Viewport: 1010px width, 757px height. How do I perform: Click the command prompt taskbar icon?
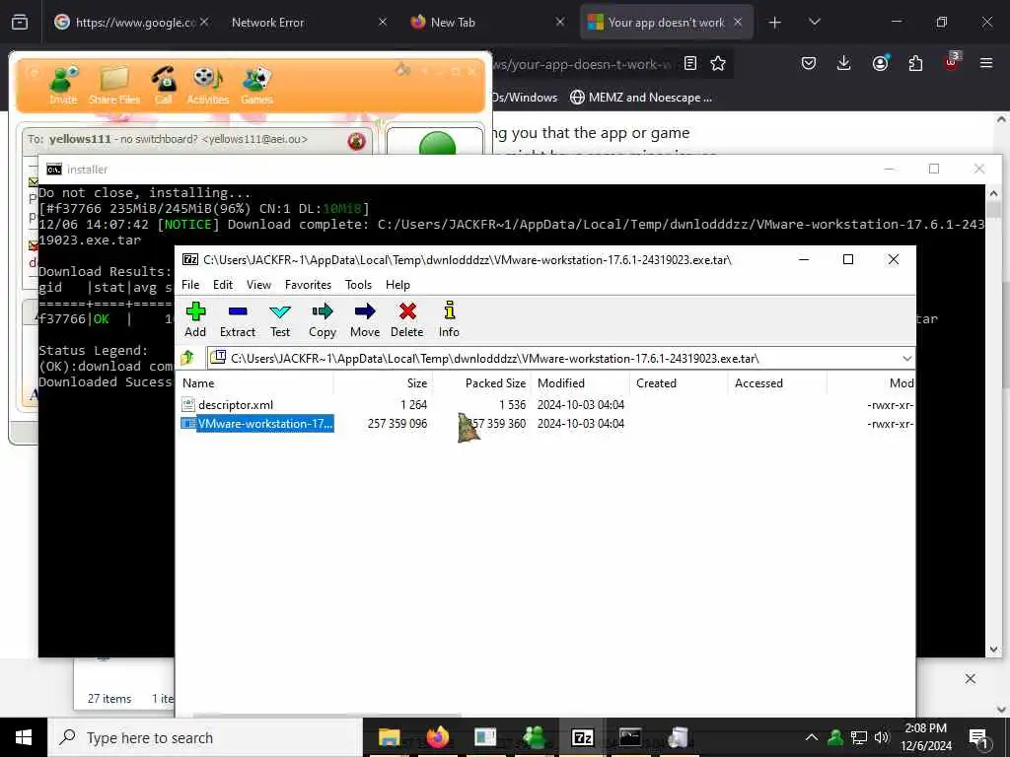coord(630,737)
